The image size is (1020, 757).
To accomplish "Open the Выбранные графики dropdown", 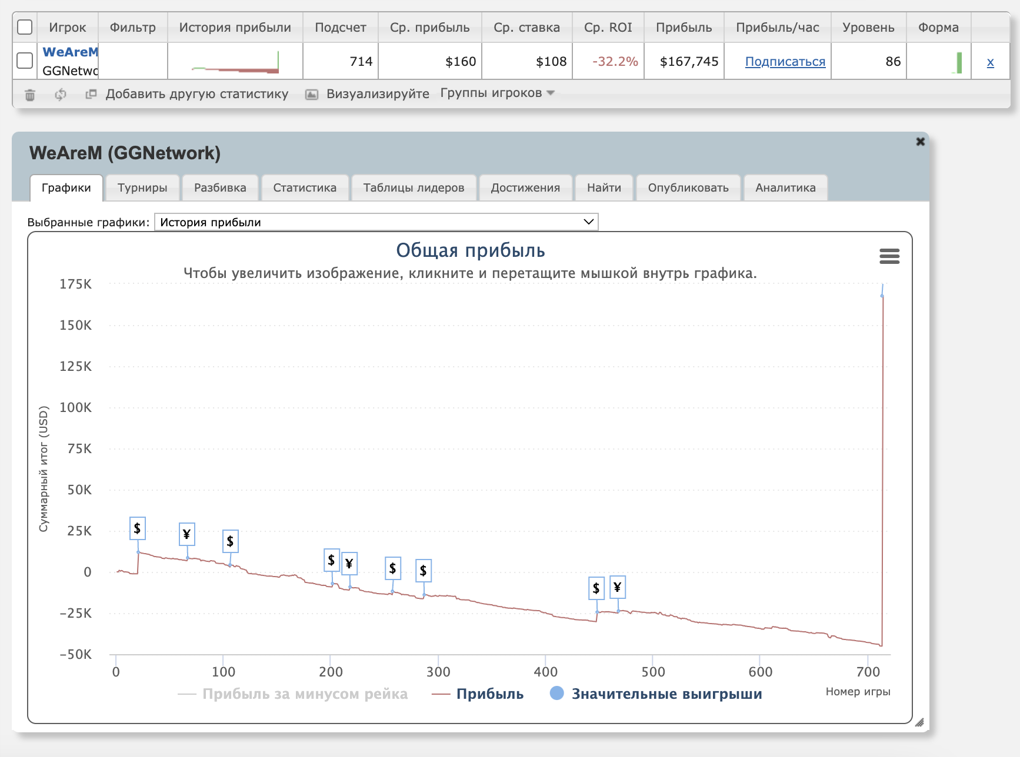I will 376,222.
